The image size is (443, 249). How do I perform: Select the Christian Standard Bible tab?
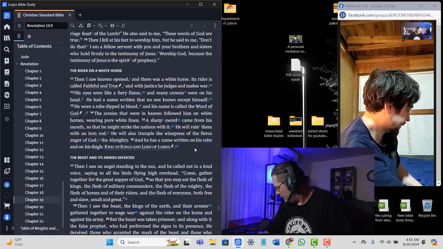pyautogui.click(x=43, y=15)
